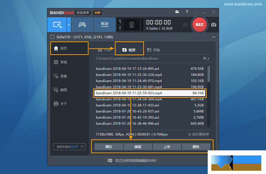Select the file ending 16-38-46-996.avi
The height and width of the screenshot is (174, 266).
pos(150,123)
